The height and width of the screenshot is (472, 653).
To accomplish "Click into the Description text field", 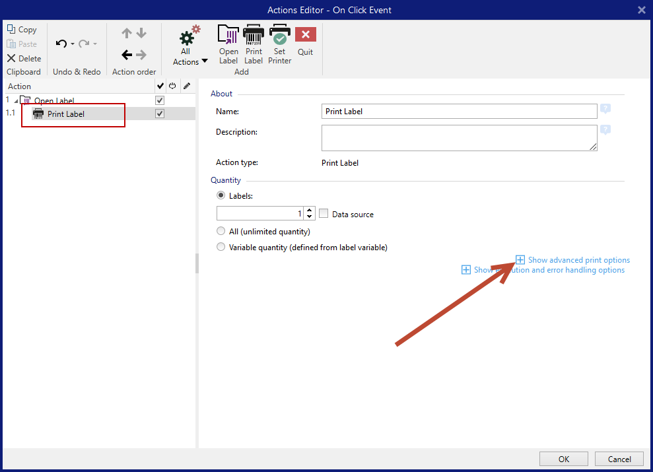I will click(x=459, y=138).
